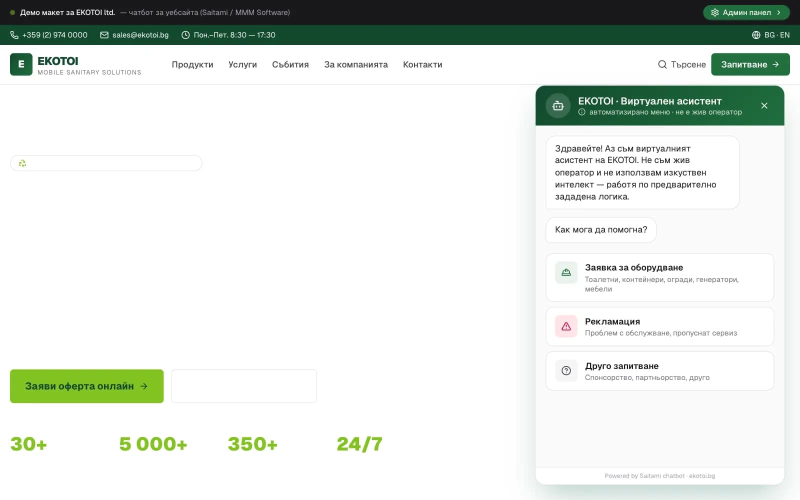The image size is (800, 500).
Task: Choose the Заявка за оборудване chat option
Action: (660, 277)
